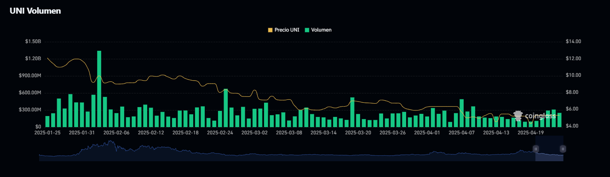Click the UNI Volumen chart title
610x177 pixels.
35,11
